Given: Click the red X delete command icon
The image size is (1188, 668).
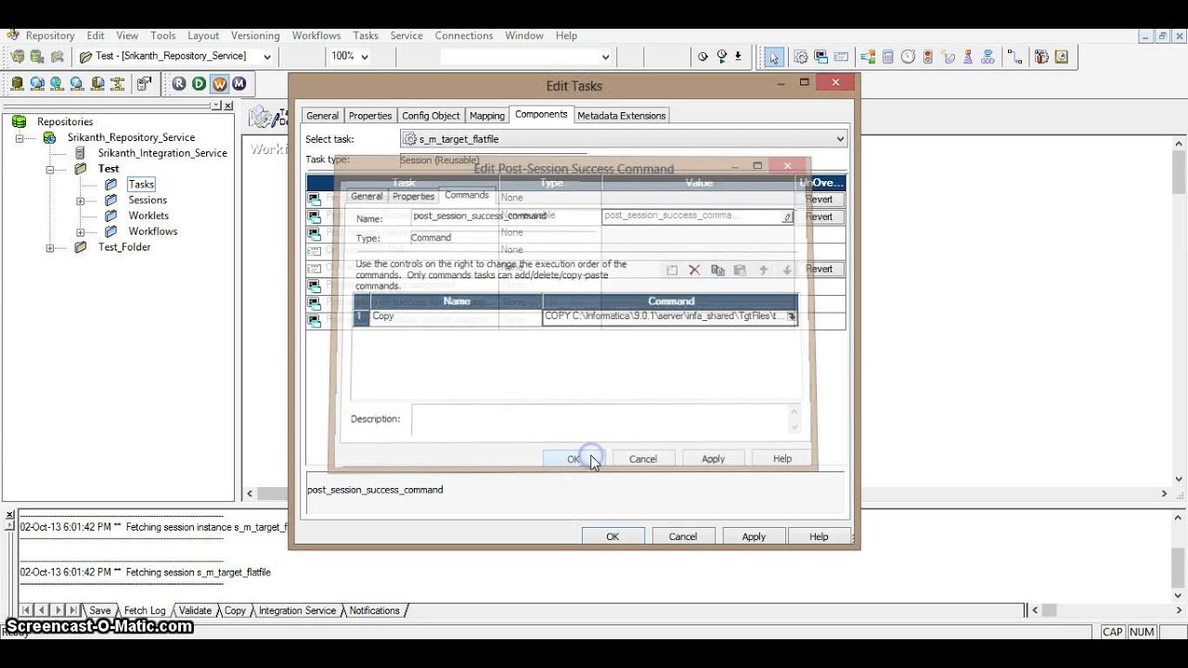Looking at the screenshot, I should [694, 270].
